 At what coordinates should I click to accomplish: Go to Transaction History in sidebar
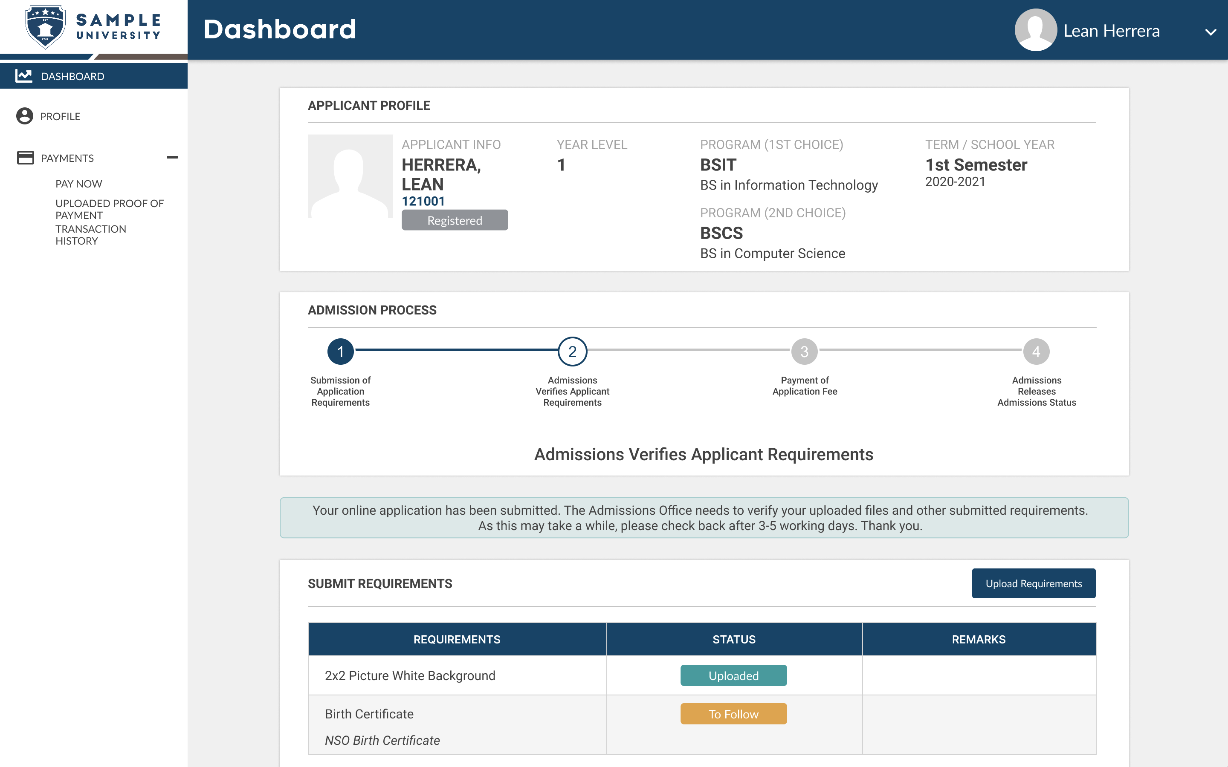[x=91, y=234]
